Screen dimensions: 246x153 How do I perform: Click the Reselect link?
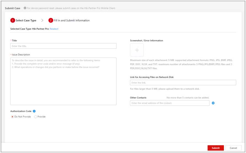[x=54, y=29]
